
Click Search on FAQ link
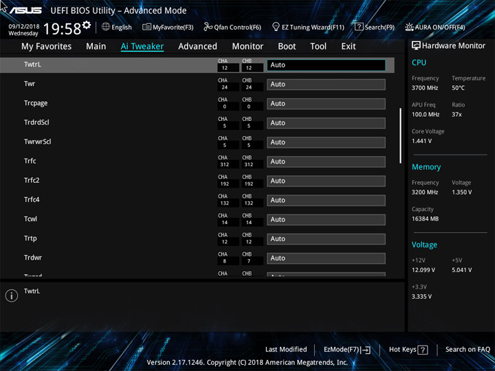(467, 349)
